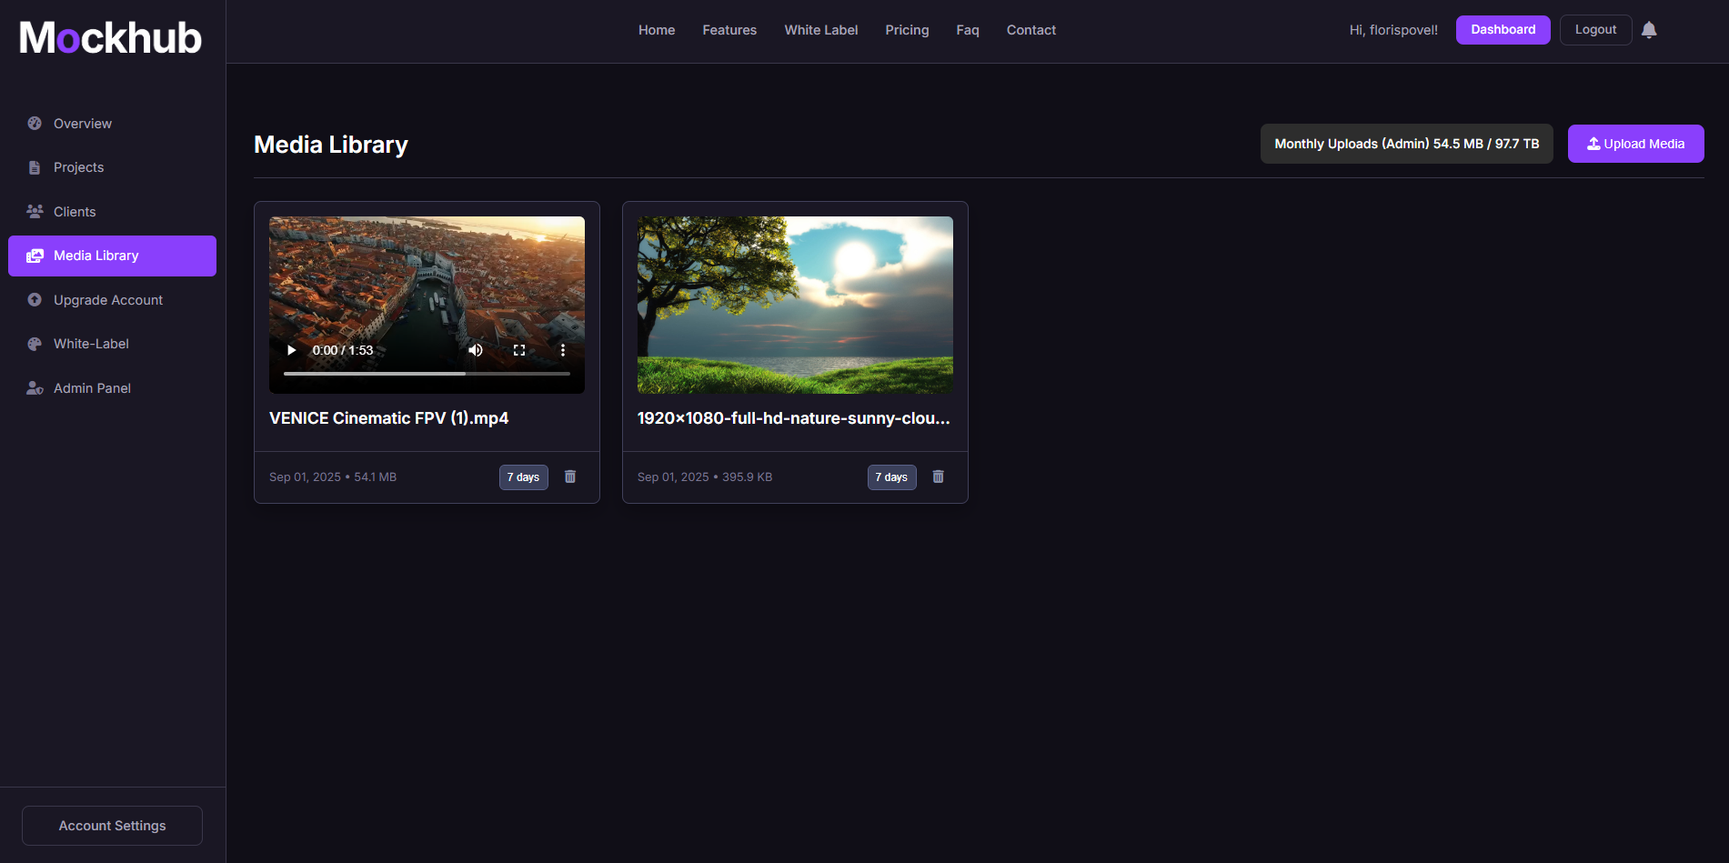Navigate to the Pricing page

(x=907, y=29)
